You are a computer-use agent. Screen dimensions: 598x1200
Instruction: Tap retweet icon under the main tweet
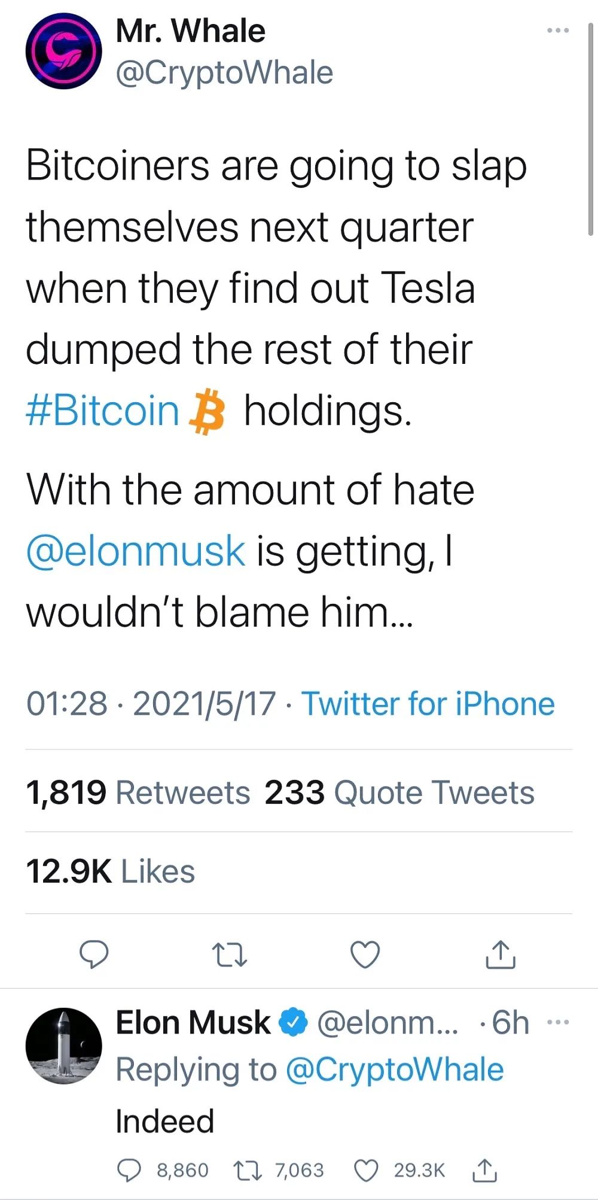click(x=230, y=955)
